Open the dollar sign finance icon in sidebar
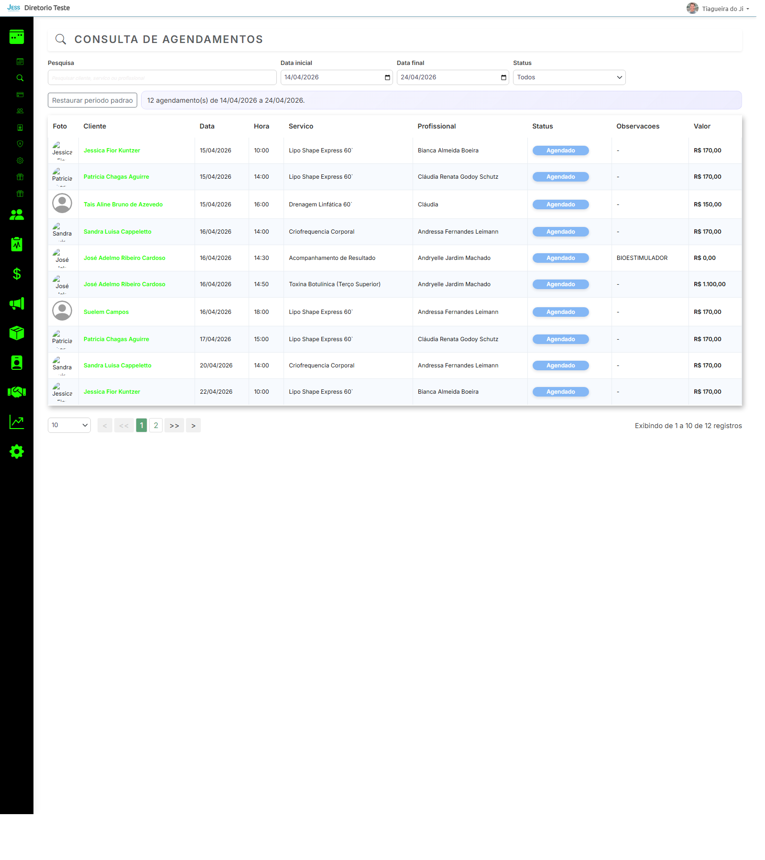Image resolution: width=765 pixels, height=860 pixels. tap(17, 274)
